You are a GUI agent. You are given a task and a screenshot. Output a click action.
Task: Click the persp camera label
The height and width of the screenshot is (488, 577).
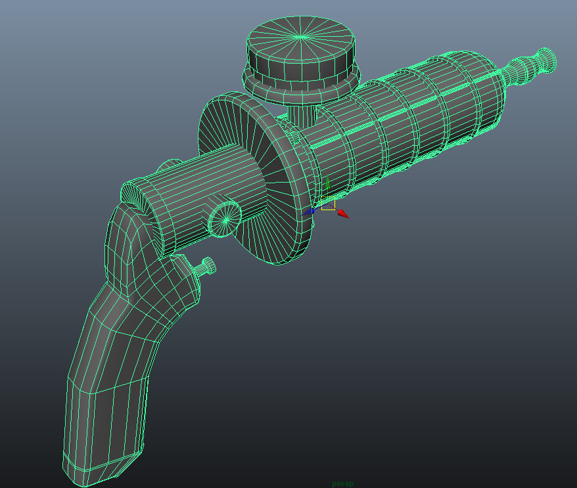[x=342, y=483]
